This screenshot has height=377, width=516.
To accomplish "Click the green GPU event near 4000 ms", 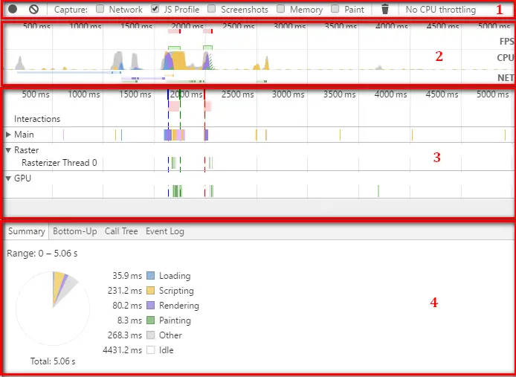I will point(378,191).
